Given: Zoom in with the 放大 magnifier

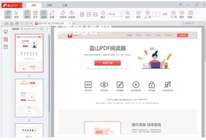Looking at the screenshot, I should (128, 14).
